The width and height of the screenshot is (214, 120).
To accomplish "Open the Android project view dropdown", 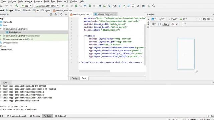I will click(4, 14).
